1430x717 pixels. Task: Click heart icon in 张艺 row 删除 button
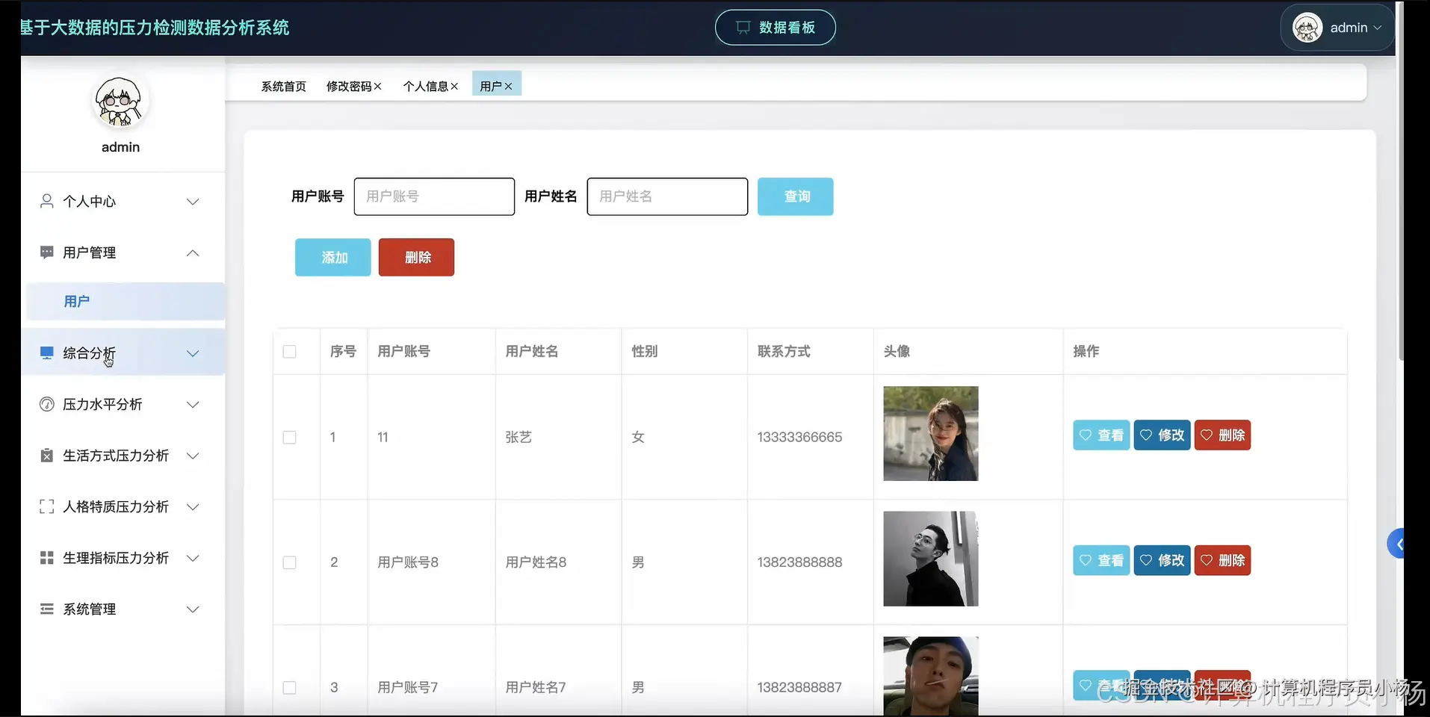coord(1207,435)
